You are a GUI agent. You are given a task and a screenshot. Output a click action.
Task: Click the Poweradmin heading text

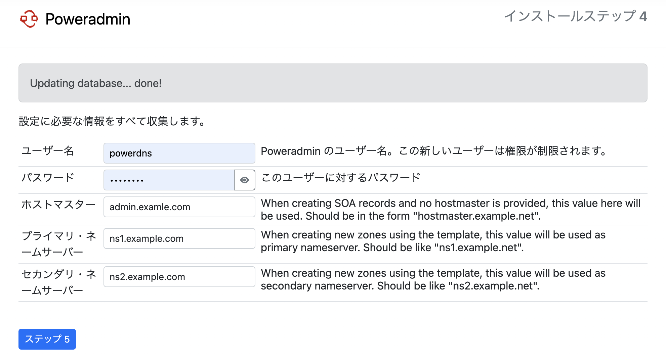click(x=88, y=19)
